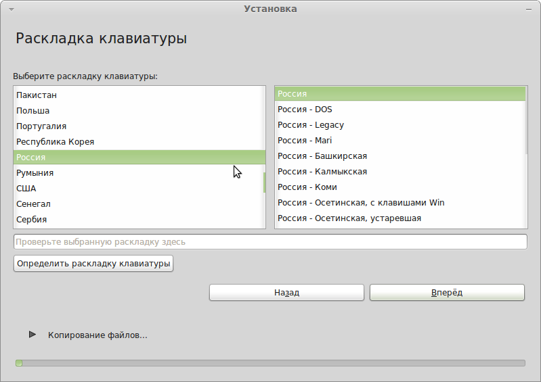Select Сенегал in the country list

(x=139, y=204)
